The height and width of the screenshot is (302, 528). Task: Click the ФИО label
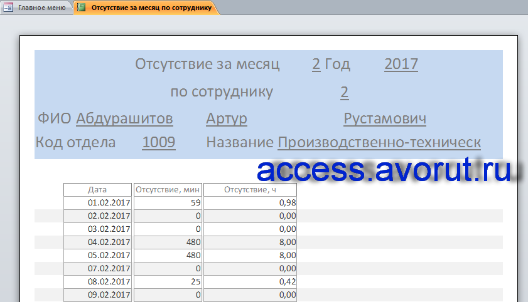[54, 118]
